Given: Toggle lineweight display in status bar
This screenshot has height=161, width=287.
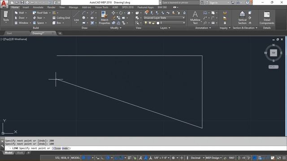Looking at the screenshot, I should (130, 158).
